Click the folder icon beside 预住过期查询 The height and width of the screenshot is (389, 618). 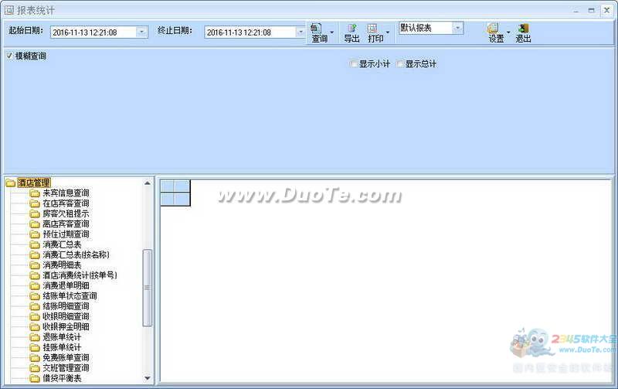tap(35, 234)
